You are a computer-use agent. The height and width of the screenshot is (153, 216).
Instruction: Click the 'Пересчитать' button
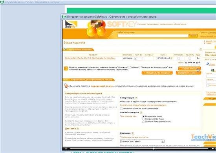pos(189,68)
